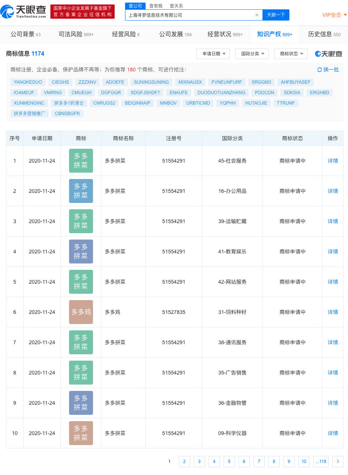Screen dimensions: 348x475
Task: Switch to the 公司发展 tab
Action: [175, 34]
